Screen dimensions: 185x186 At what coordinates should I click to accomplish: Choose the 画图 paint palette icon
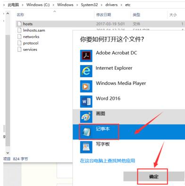point(86,117)
